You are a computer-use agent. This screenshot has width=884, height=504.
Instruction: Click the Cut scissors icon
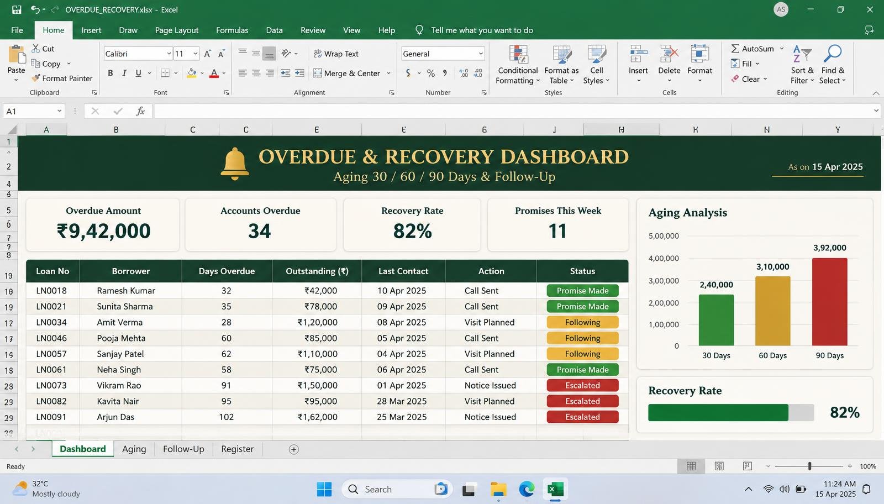pyautogui.click(x=36, y=49)
